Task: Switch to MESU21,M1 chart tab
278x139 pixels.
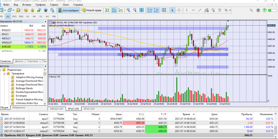Action: click(x=57, y=109)
